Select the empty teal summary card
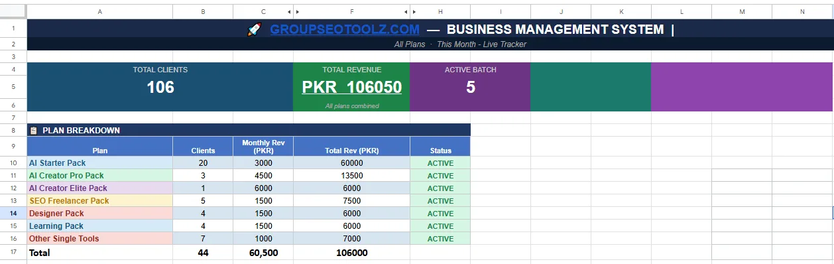The height and width of the screenshot is (264, 834). coord(591,87)
